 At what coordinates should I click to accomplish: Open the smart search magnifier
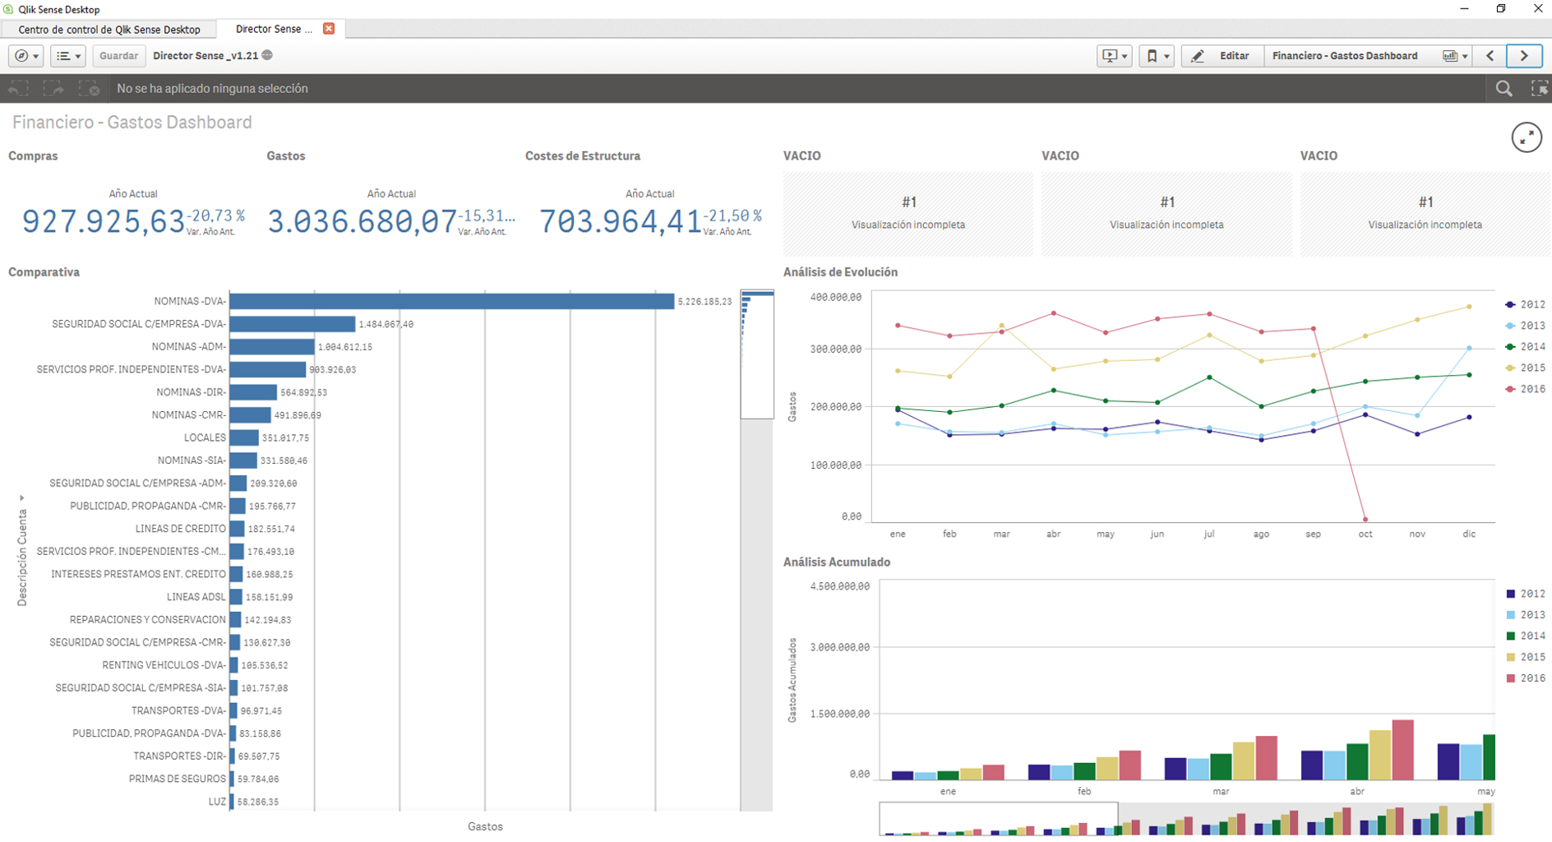[x=1503, y=88]
